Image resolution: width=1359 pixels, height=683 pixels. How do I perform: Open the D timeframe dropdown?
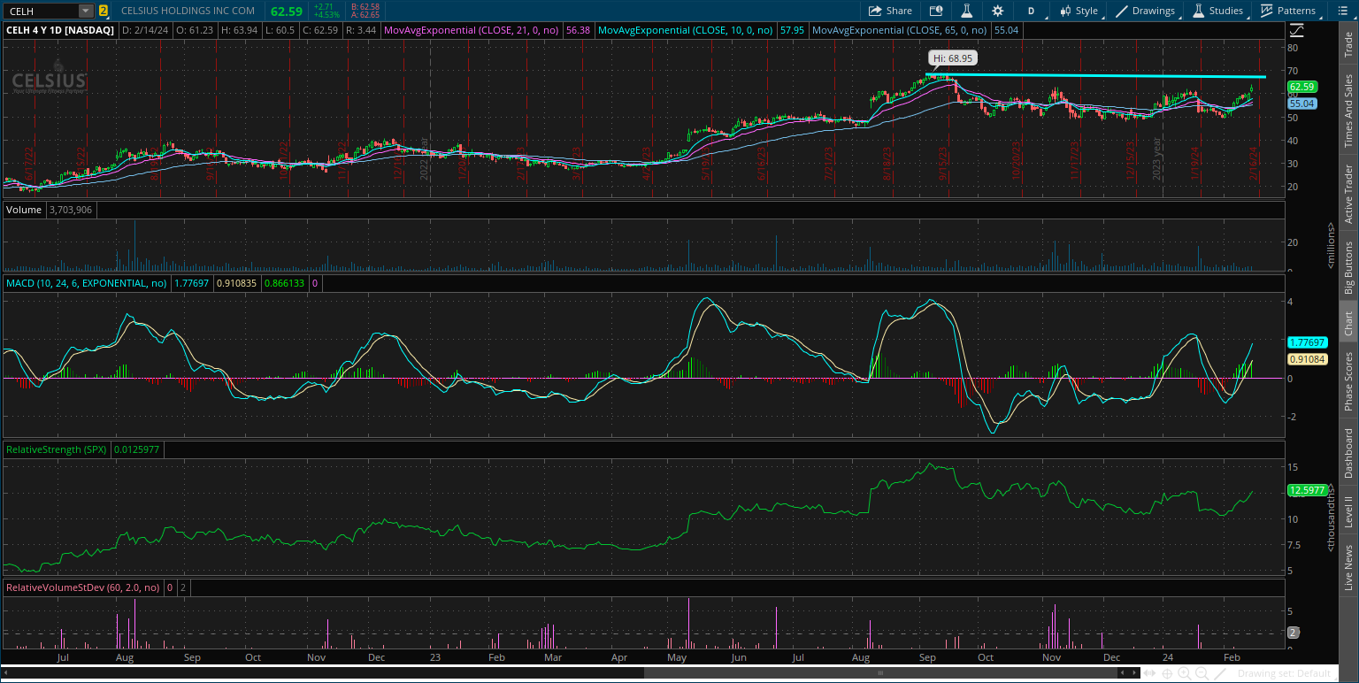pos(1032,11)
